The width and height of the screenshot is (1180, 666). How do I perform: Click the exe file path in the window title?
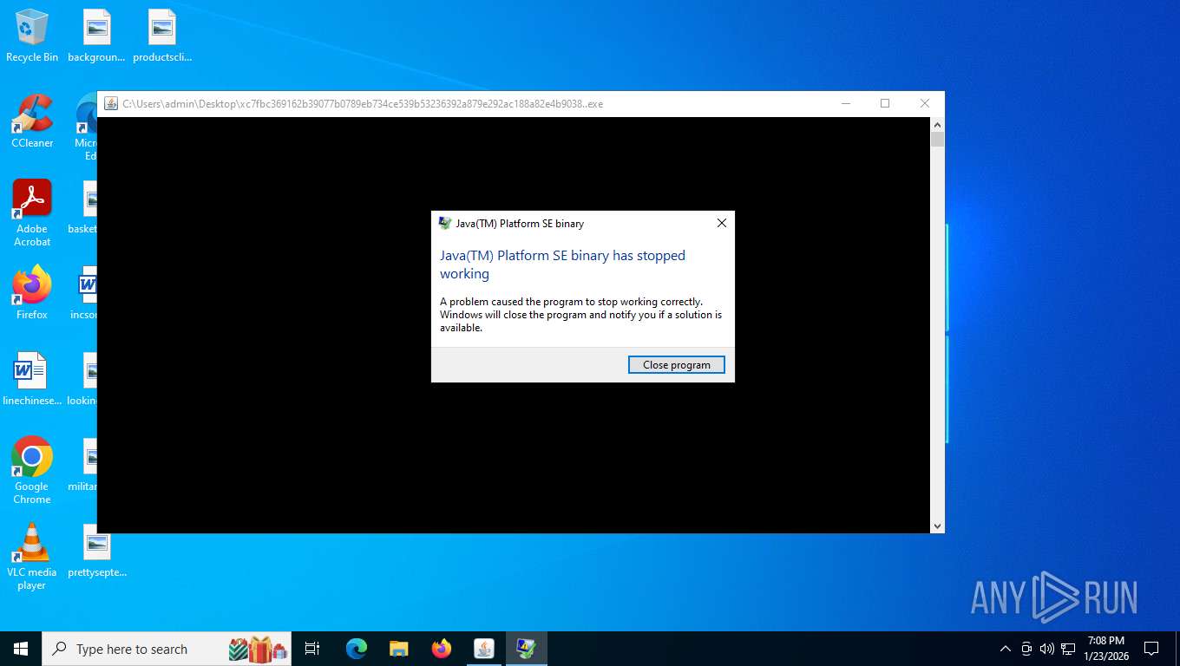point(363,104)
